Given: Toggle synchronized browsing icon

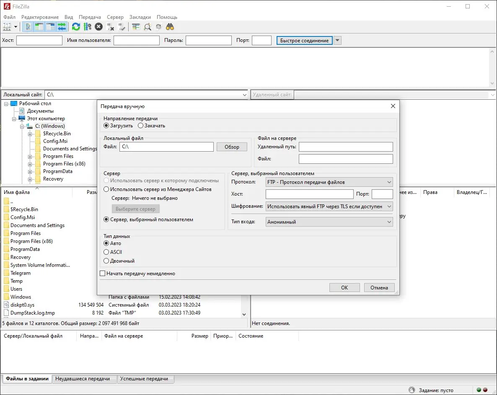Looking at the screenshot, I should point(158,27).
